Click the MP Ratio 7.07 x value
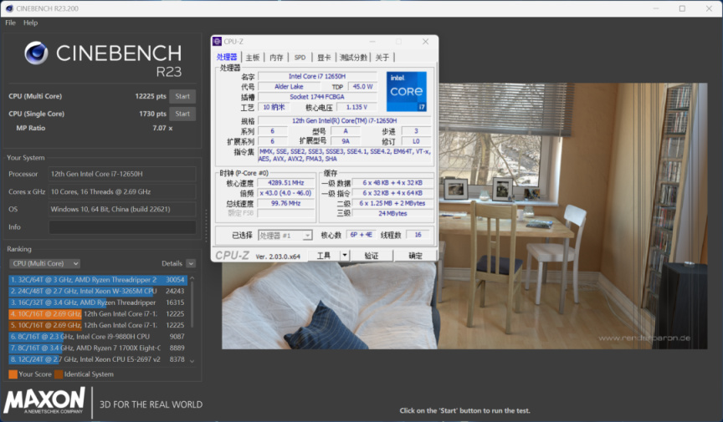The width and height of the screenshot is (723, 422). tap(162, 128)
